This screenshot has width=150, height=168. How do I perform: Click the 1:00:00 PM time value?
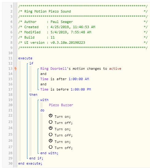tap(81, 89)
